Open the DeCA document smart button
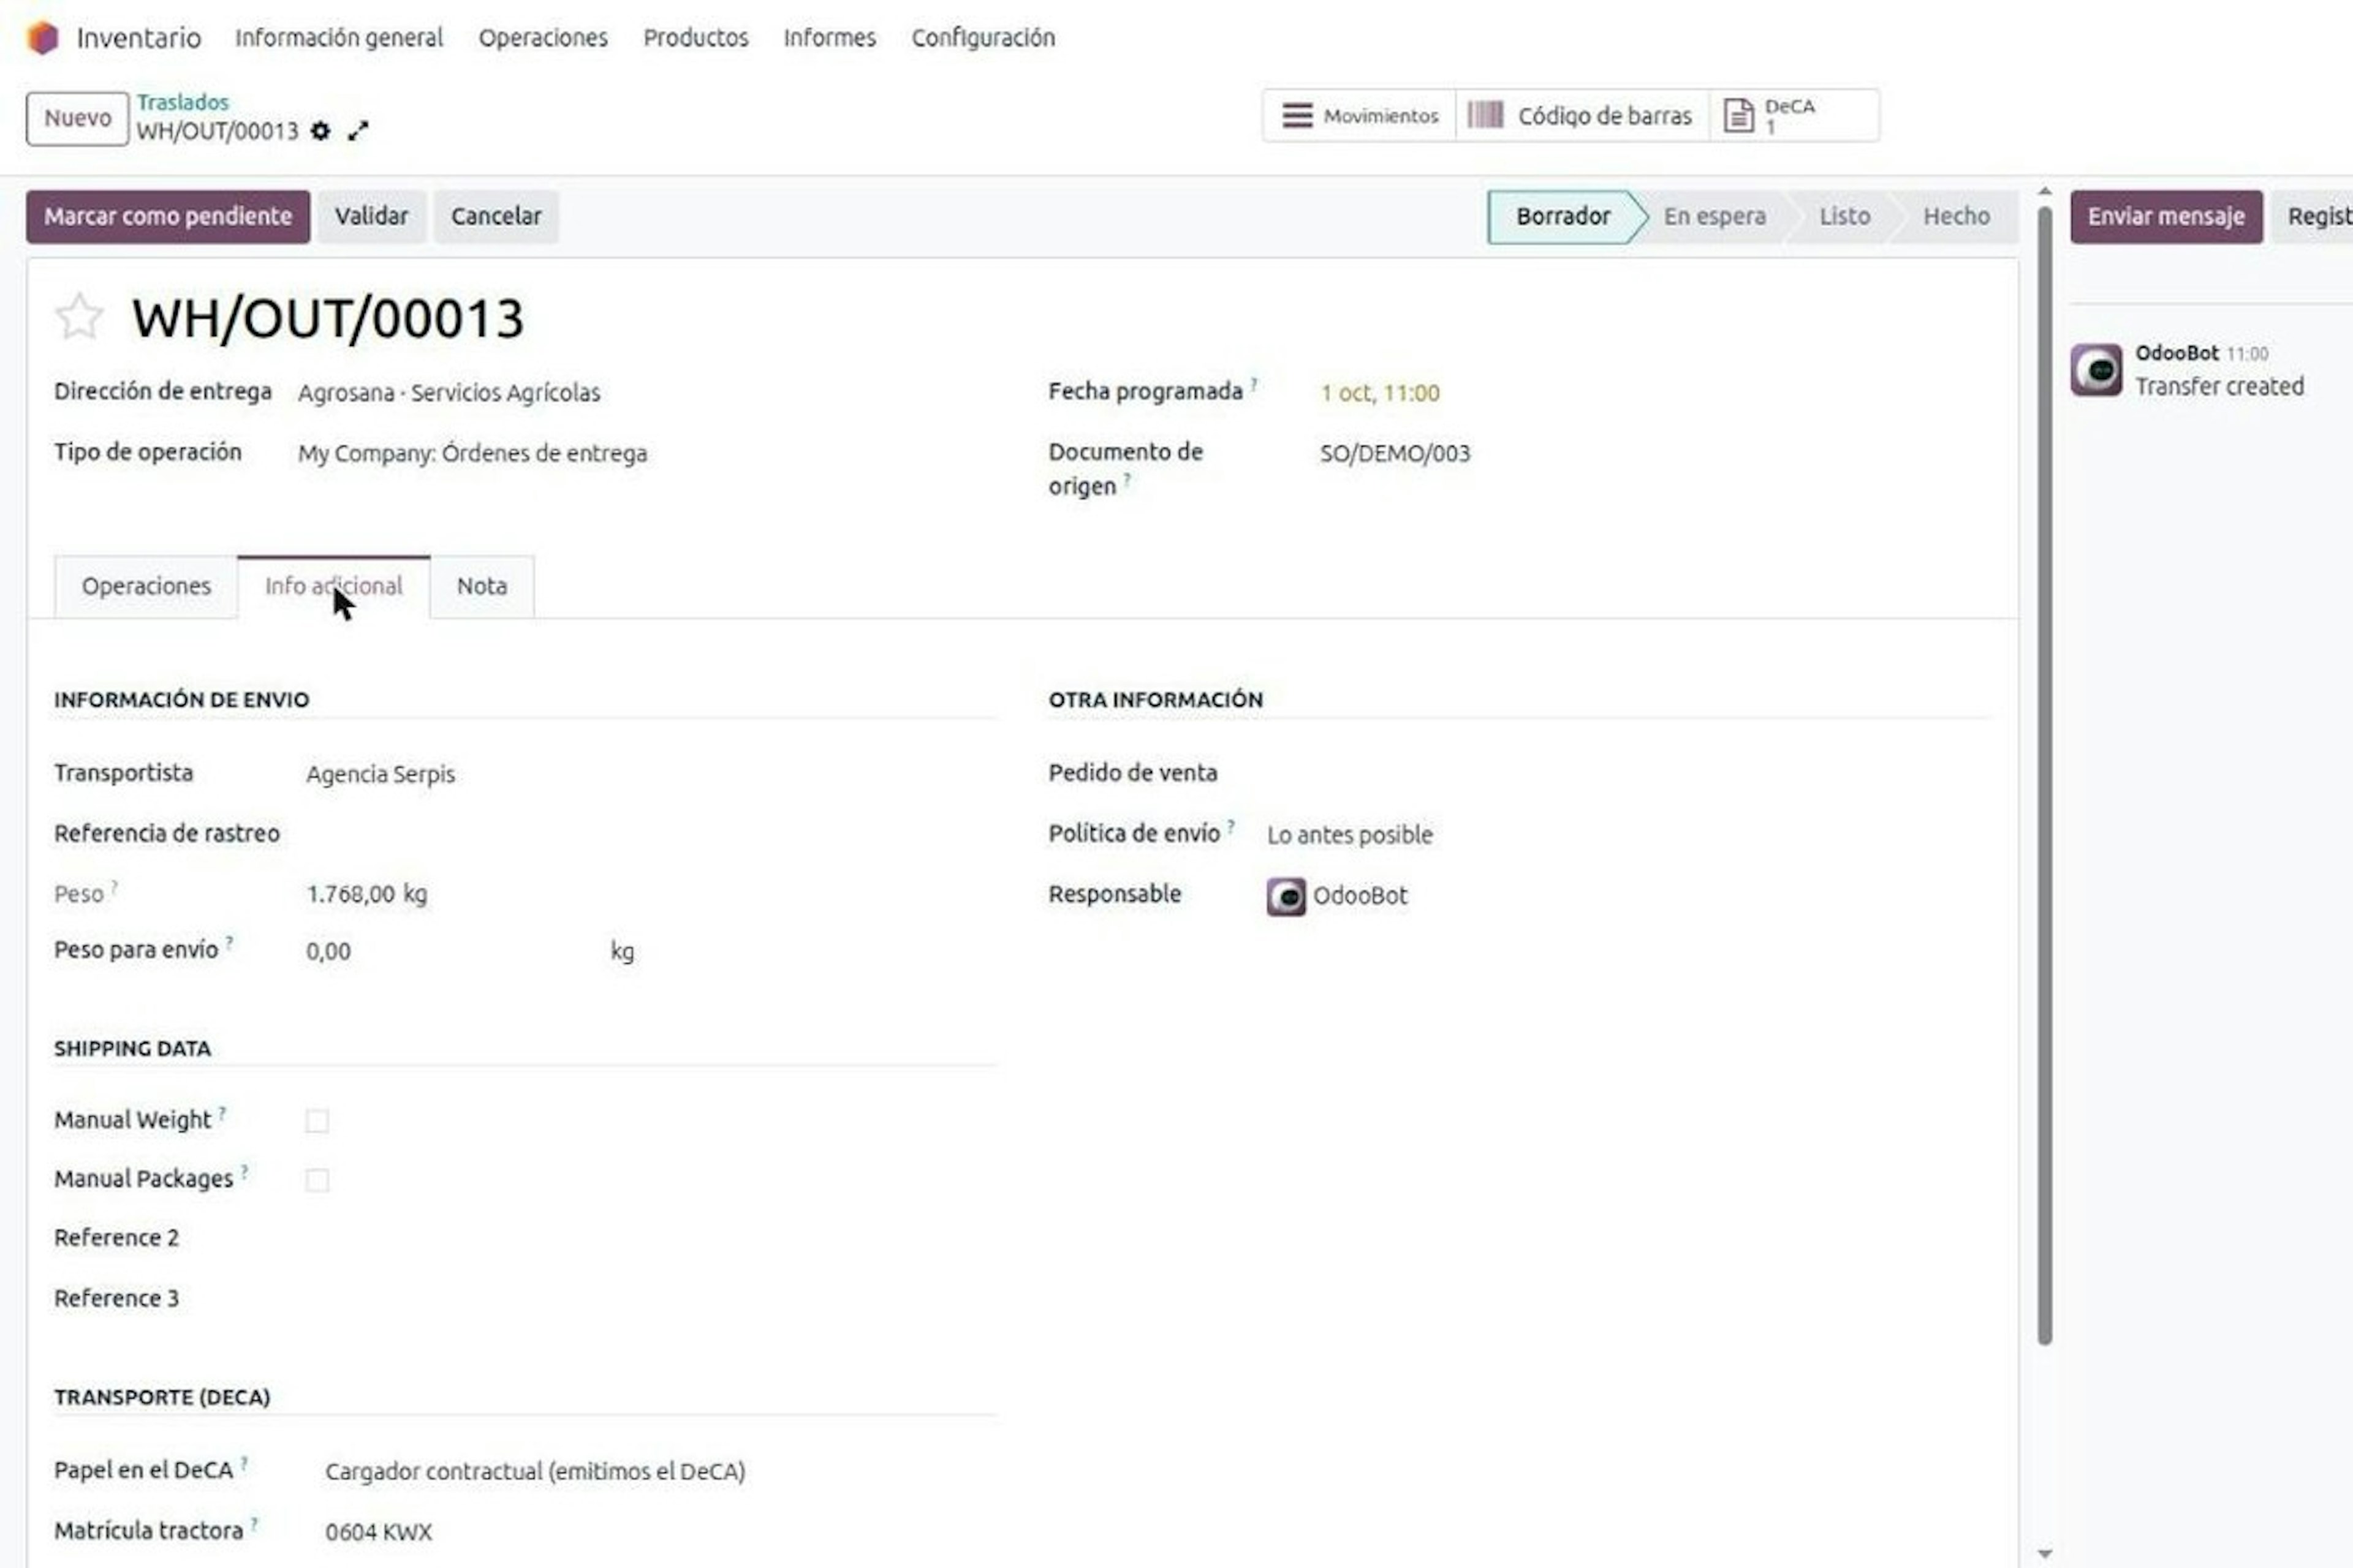The image size is (2353, 1568). tap(1794, 116)
